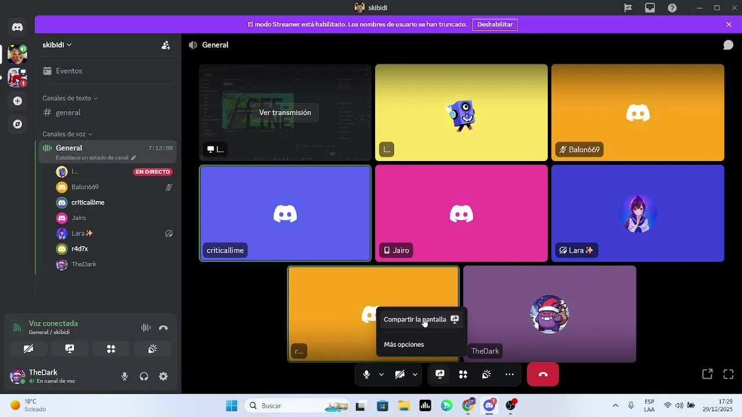Select user criticallime in voice list
This screenshot has height=417, width=742.
(114, 203)
